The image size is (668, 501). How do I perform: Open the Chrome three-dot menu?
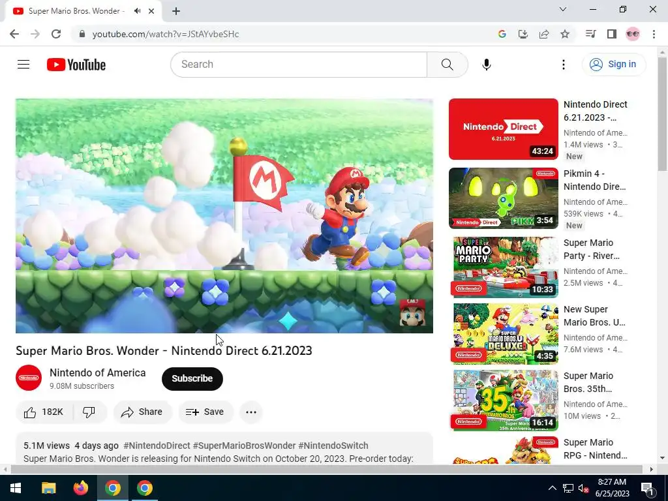pos(654,34)
